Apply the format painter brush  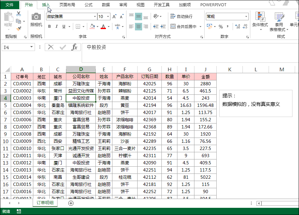pos(19,28)
